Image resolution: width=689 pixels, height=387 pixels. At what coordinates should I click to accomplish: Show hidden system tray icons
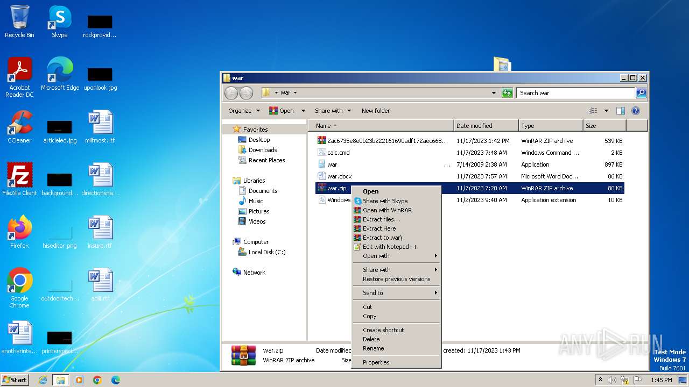(x=601, y=380)
